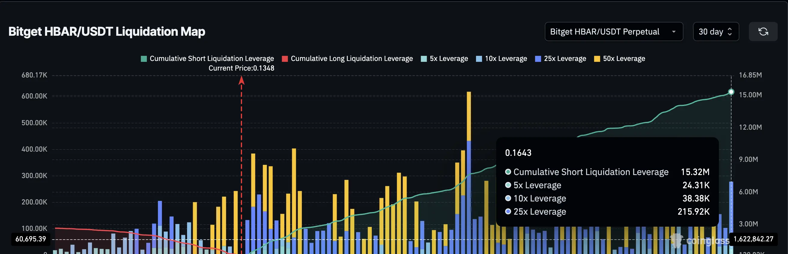Click the yellow 50x Leverage legend swatch
Screen dimensions: 788x254
click(x=597, y=59)
